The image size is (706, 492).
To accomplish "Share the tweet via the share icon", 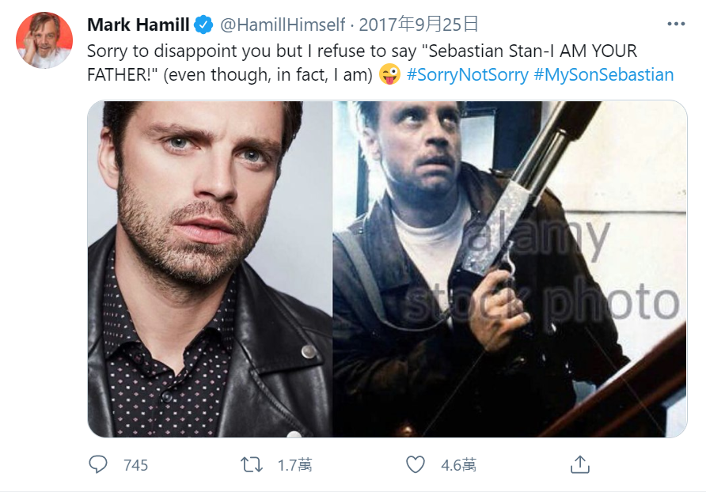I will (x=579, y=464).
